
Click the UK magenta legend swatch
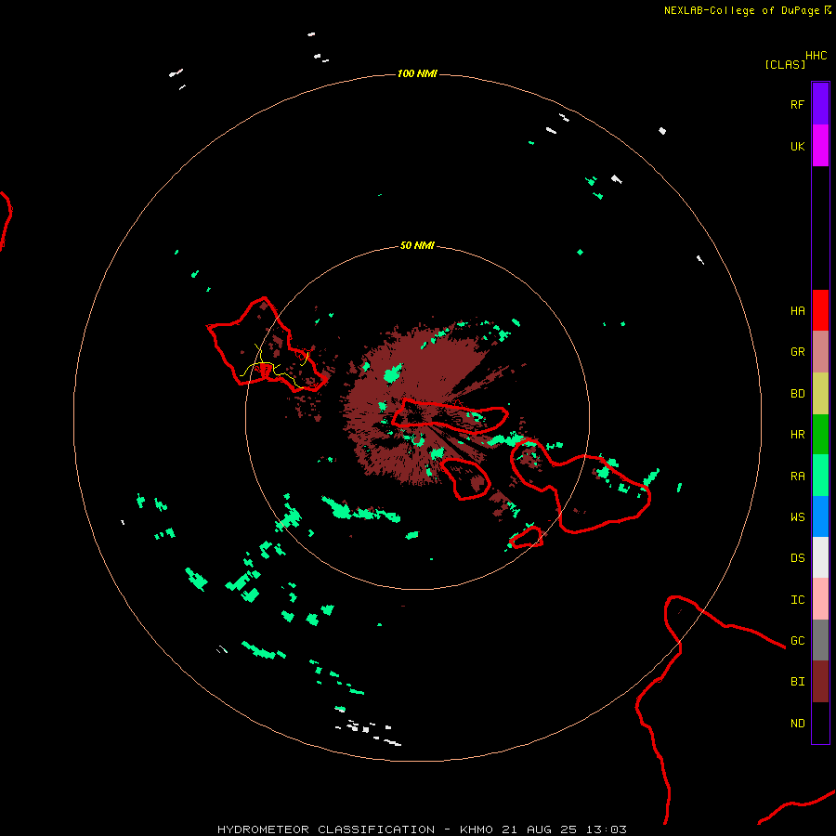pyautogui.click(x=820, y=145)
